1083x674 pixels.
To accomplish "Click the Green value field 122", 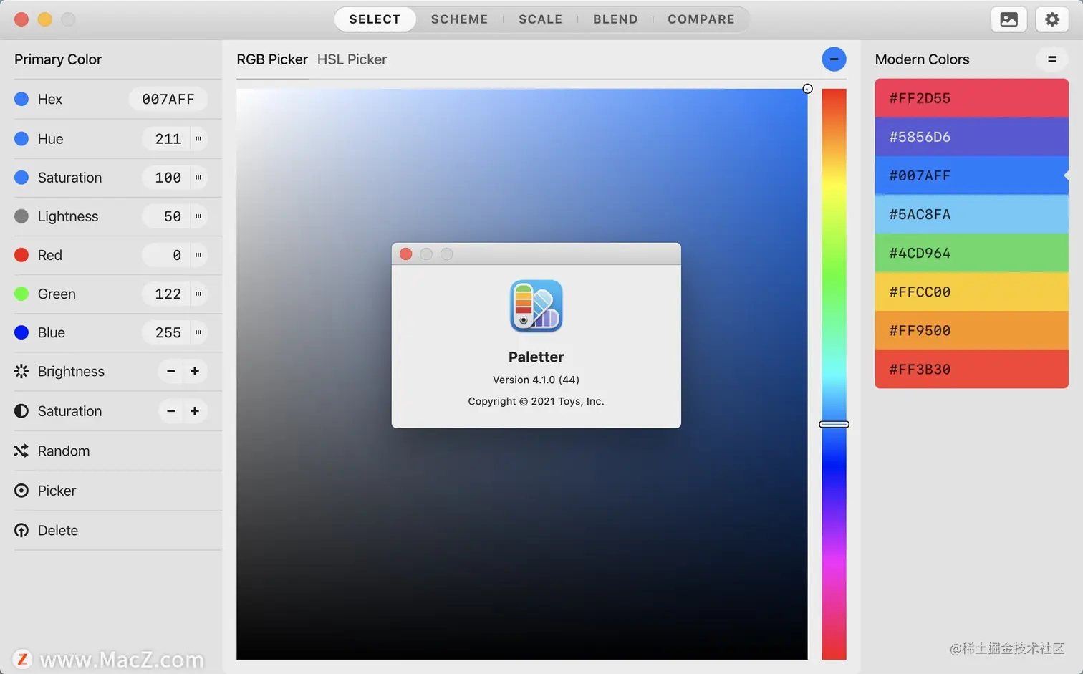I will (x=167, y=294).
